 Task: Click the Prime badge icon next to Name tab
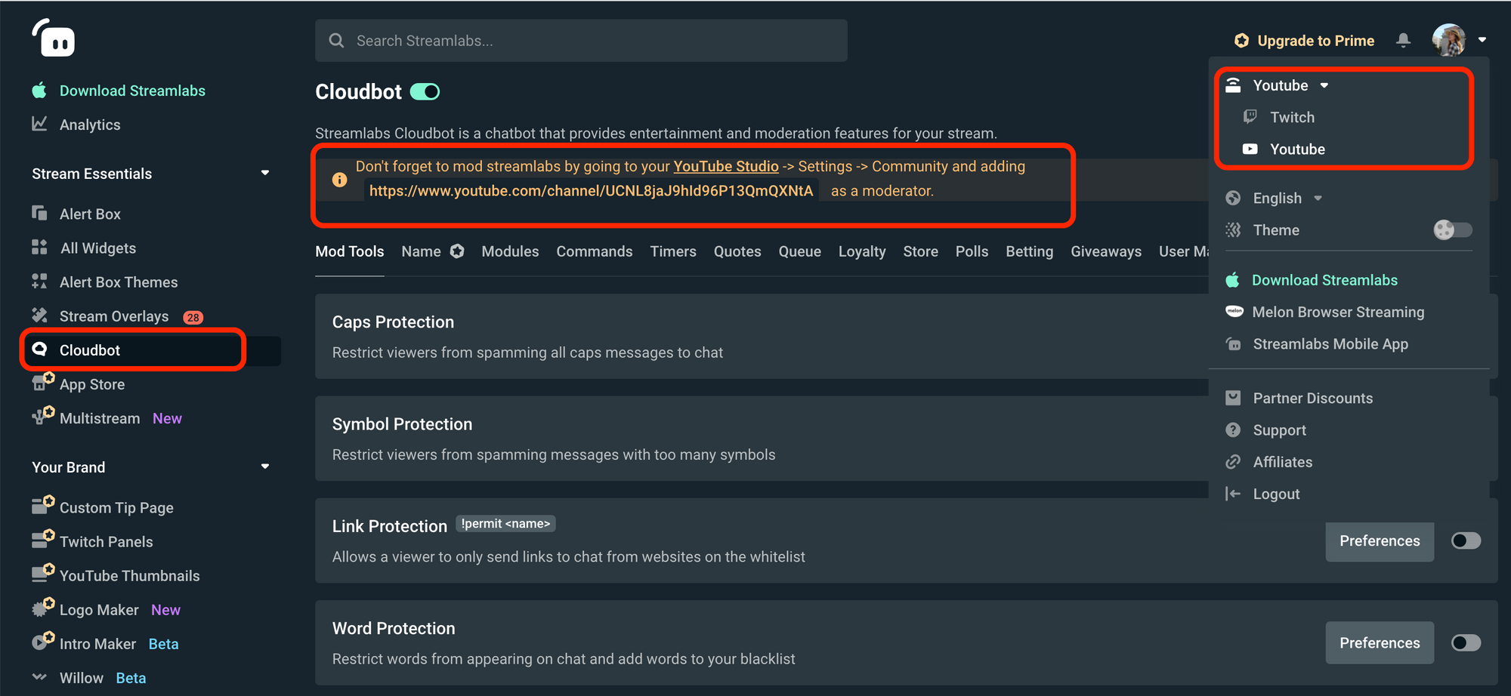(457, 251)
